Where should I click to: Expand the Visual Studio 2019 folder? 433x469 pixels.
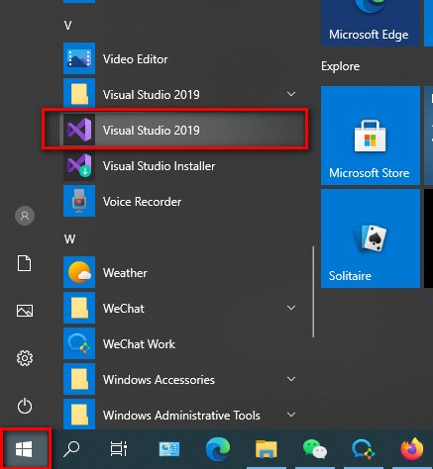click(291, 94)
